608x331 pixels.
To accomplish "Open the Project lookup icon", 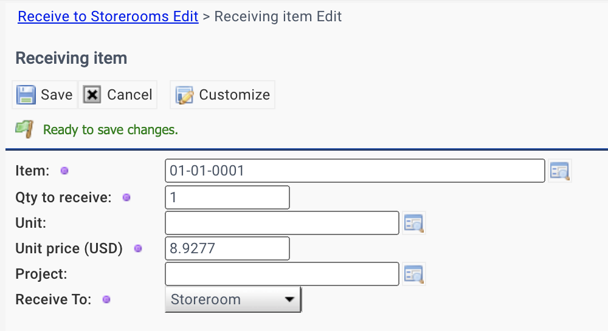I will pos(413,274).
